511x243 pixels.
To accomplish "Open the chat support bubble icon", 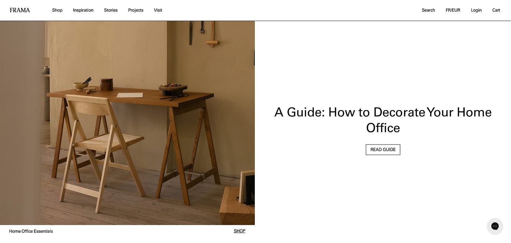I will [x=495, y=226].
